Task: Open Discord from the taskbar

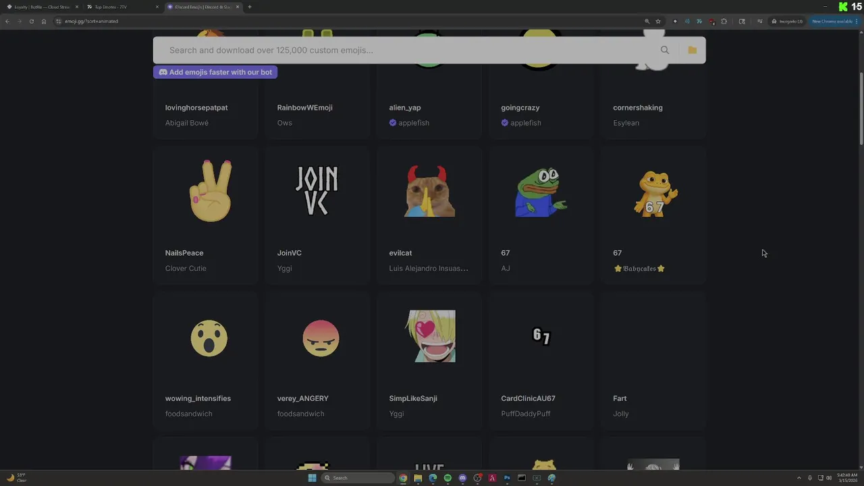Action: tap(462, 478)
